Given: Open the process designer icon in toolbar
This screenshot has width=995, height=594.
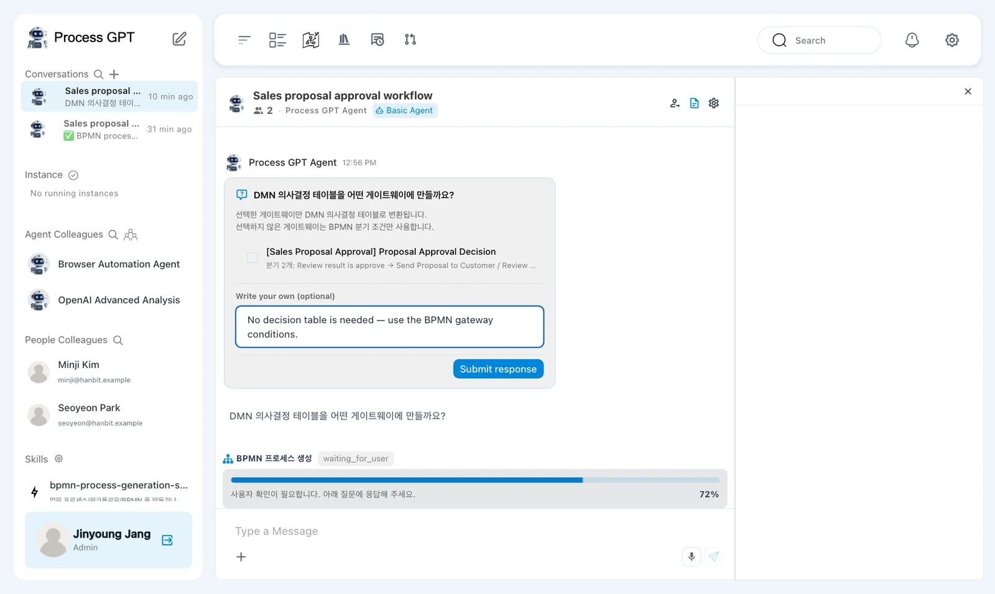Looking at the screenshot, I should pos(311,40).
